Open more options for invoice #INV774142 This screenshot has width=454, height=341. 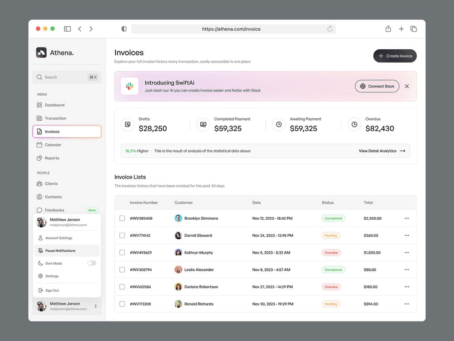[x=407, y=235]
